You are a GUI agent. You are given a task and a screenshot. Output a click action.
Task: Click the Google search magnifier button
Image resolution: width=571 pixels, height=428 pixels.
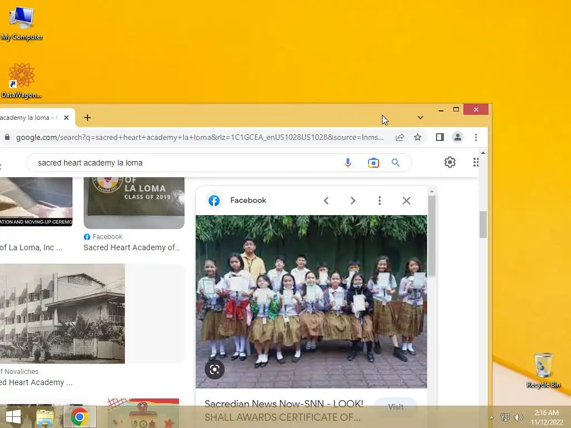[395, 163]
